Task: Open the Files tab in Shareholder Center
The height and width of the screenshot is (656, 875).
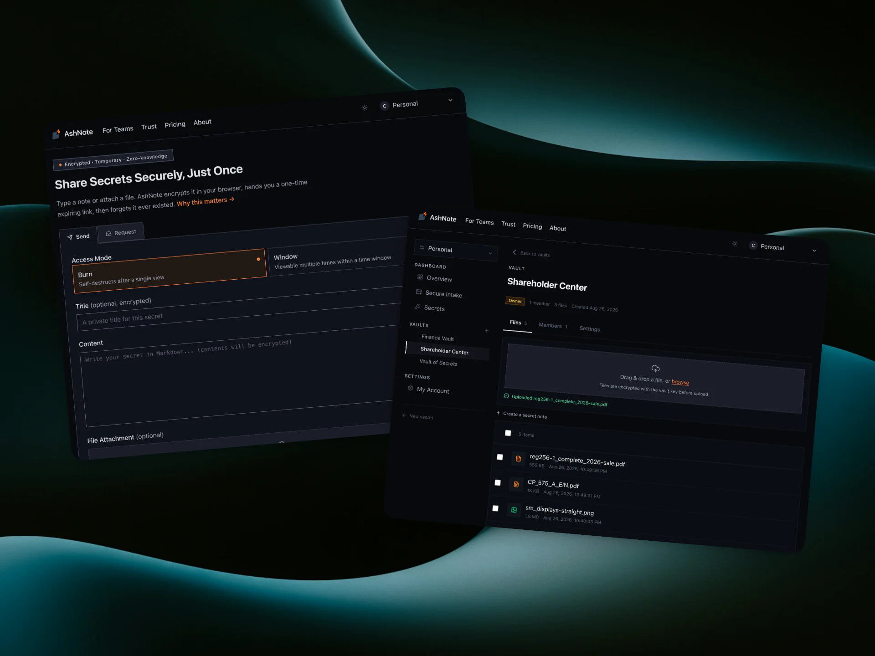Action: pos(518,323)
